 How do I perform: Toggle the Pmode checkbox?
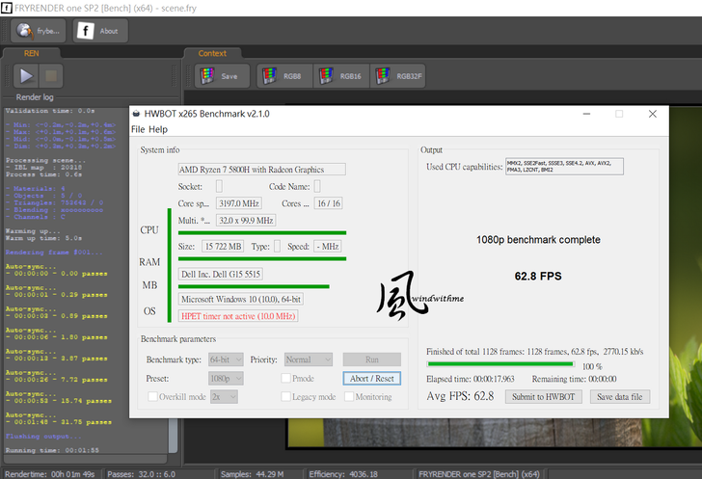tap(285, 378)
